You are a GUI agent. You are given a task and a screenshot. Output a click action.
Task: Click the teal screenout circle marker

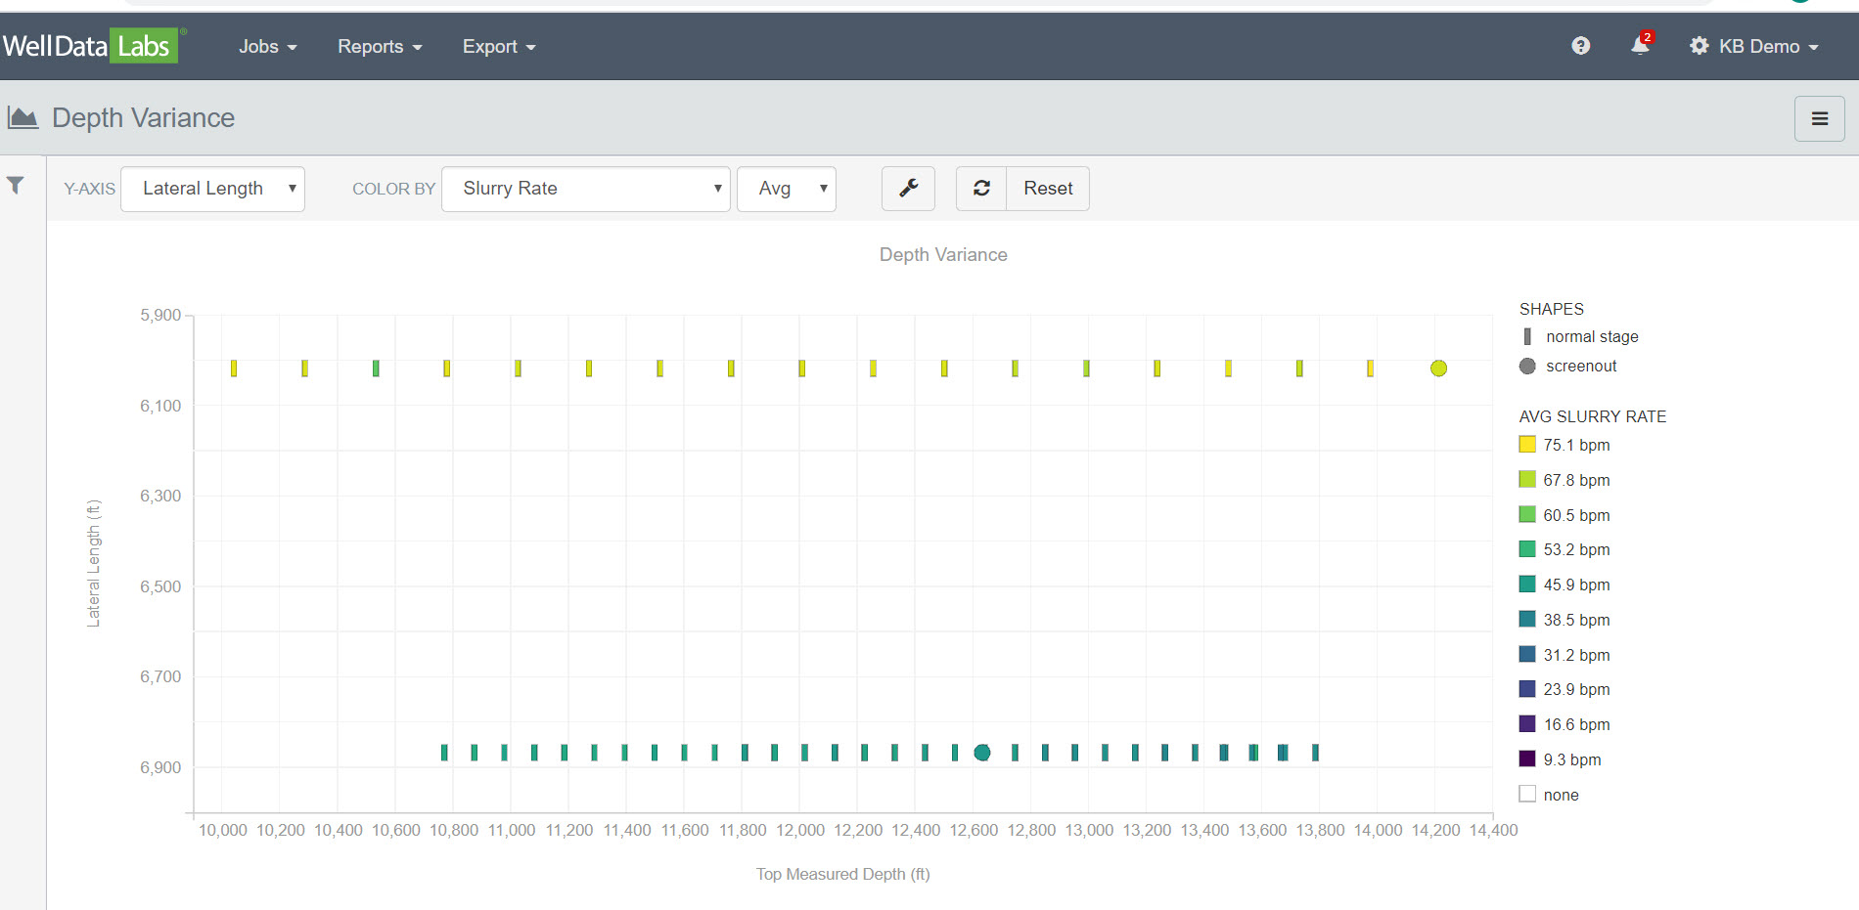(982, 753)
